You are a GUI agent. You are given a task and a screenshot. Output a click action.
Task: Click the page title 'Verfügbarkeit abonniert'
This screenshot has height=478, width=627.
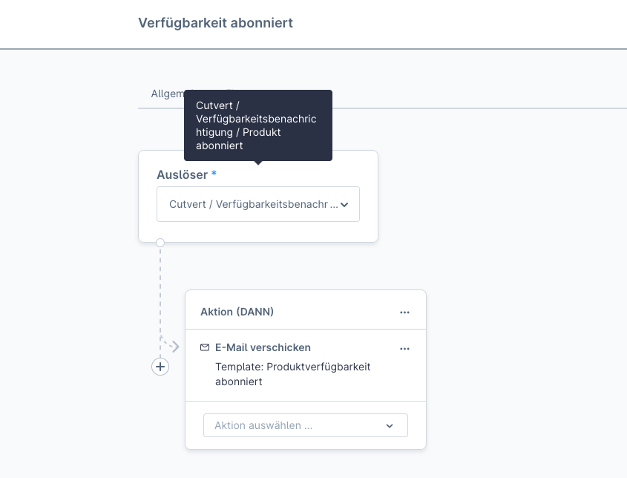[x=215, y=23]
